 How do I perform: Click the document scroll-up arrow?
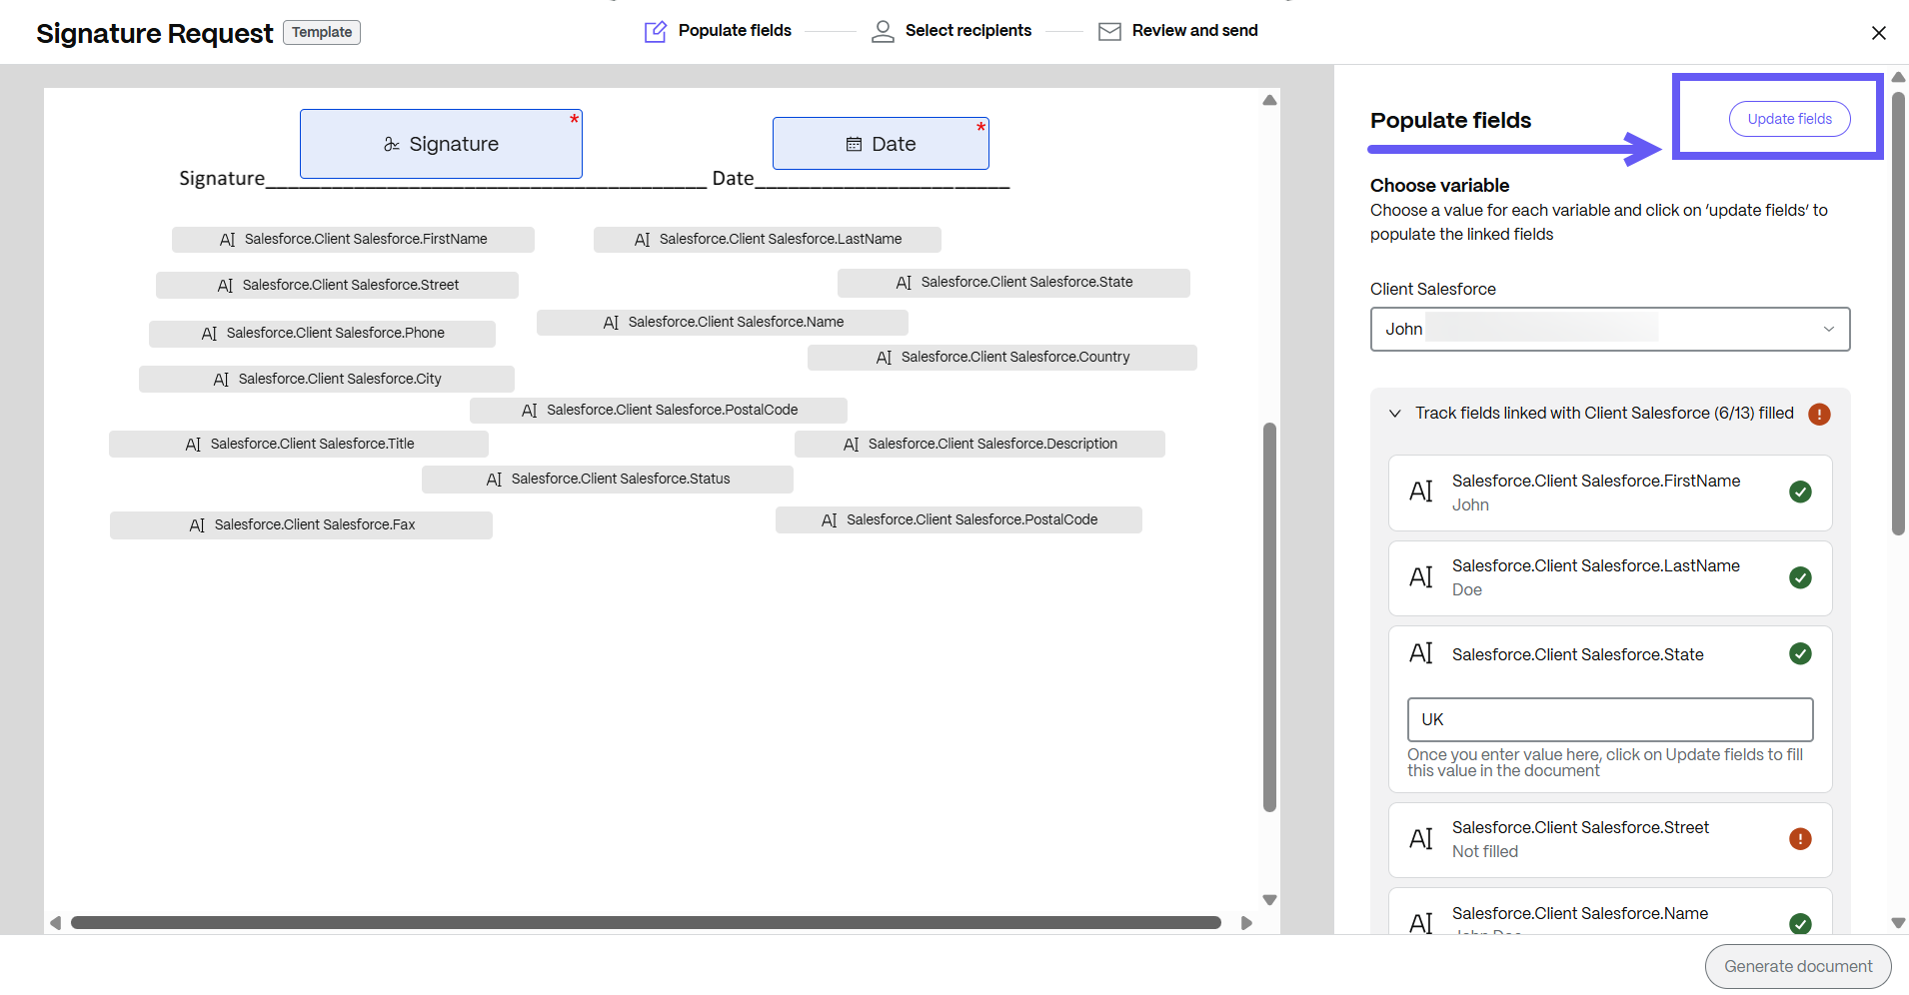(x=1269, y=100)
